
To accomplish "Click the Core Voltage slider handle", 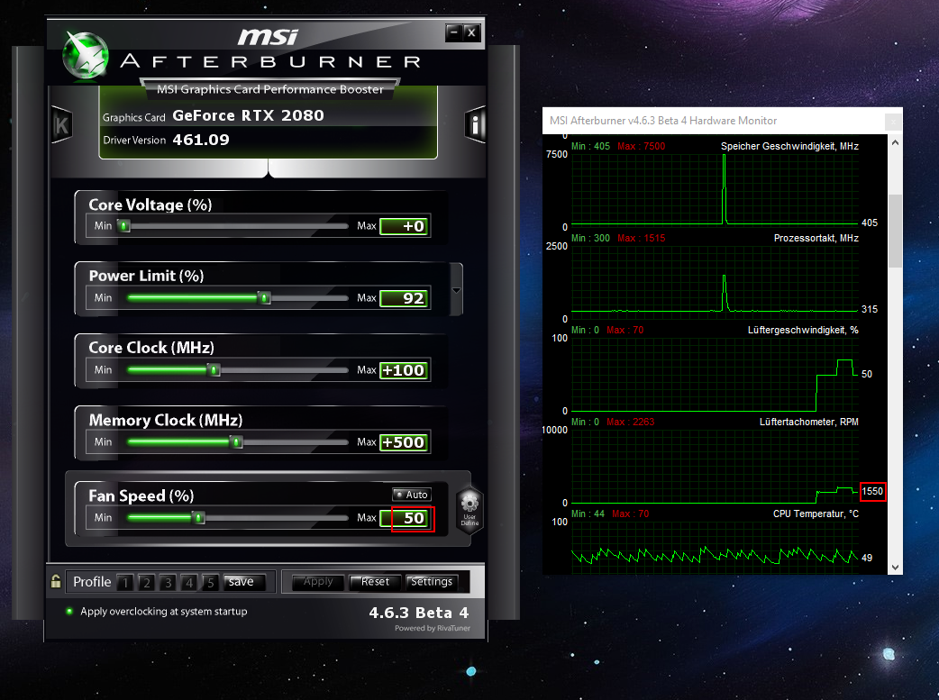I will point(124,226).
